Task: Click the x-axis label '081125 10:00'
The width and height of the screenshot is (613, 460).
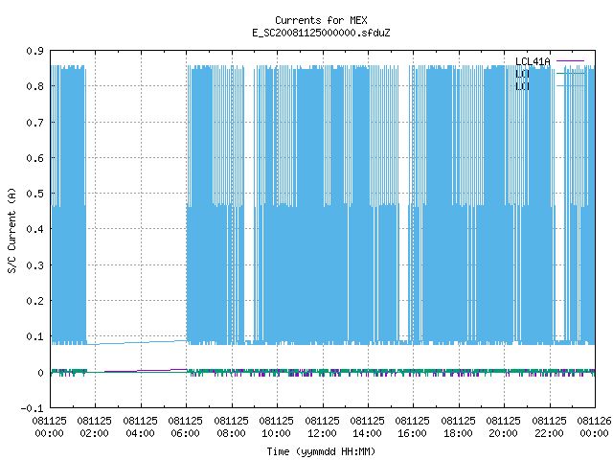Action: pyautogui.click(x=277, y=427)
